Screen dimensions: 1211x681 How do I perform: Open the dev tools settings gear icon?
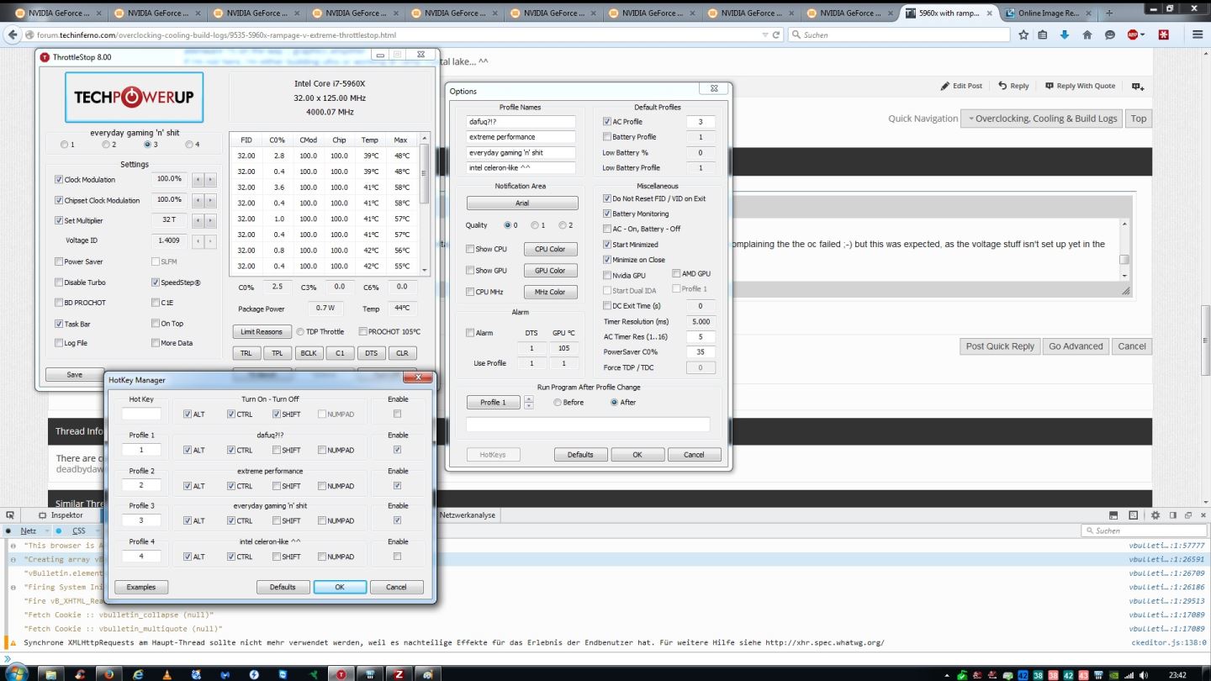click(x=1155, y=515)
